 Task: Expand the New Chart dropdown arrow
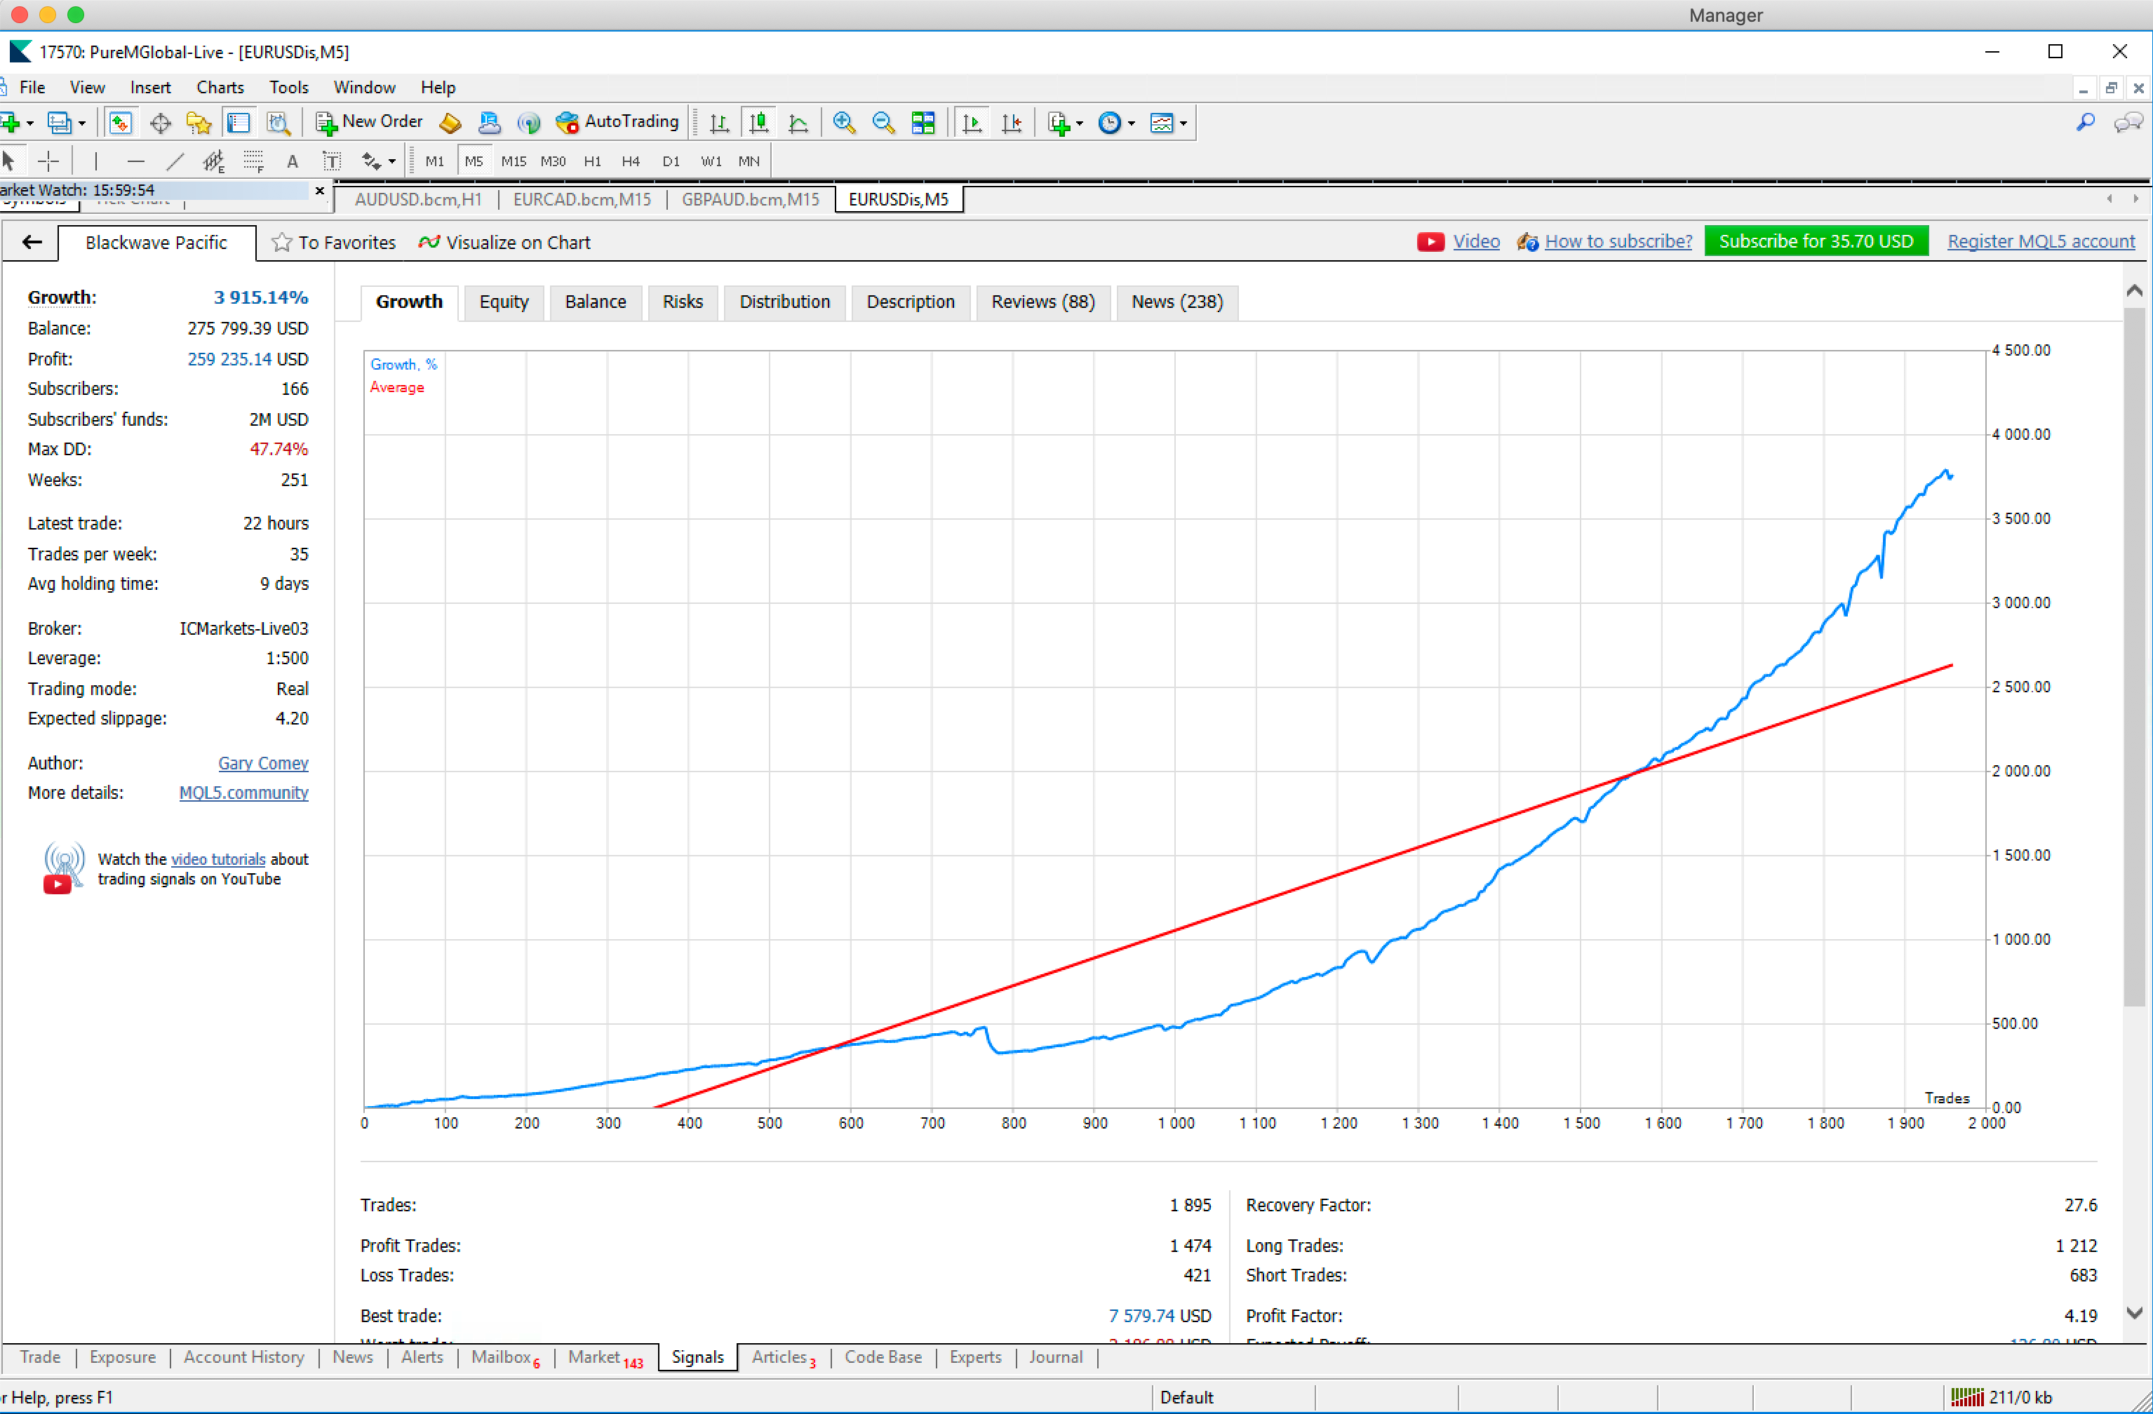click(x=30, y=124)
